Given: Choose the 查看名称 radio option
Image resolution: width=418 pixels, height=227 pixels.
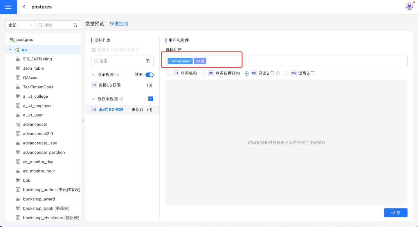Looking at the screenshot, I should pos(169,74).
